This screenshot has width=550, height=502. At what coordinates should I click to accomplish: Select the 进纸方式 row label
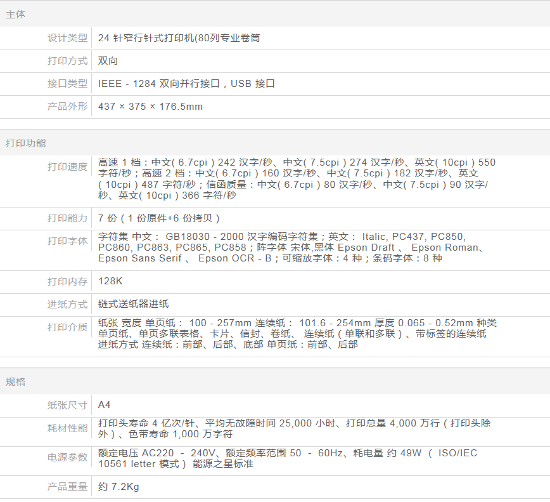pyautogui.click(x=67, y=305)
